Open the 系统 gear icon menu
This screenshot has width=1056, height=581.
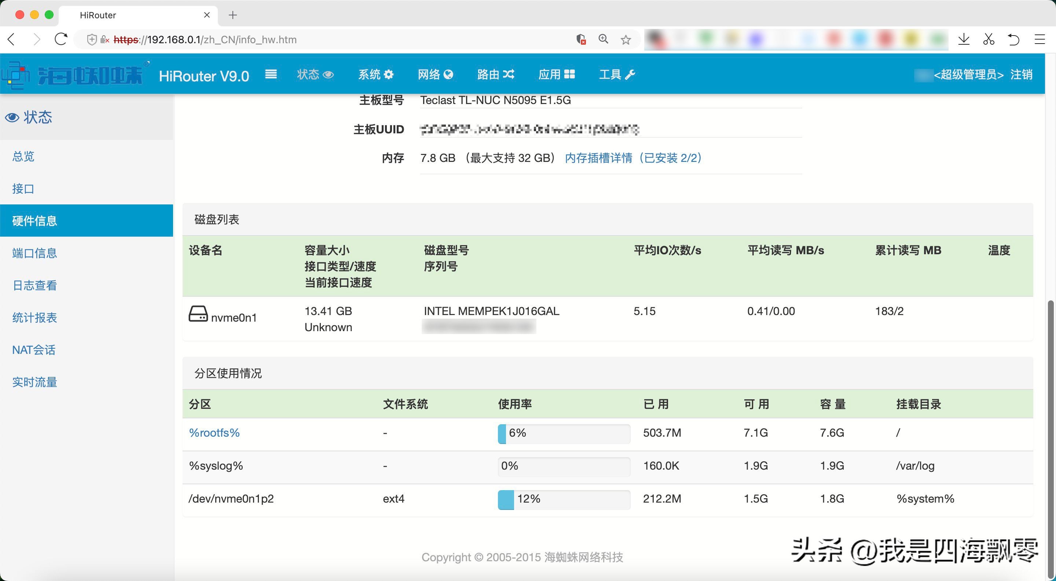point(388,74)
